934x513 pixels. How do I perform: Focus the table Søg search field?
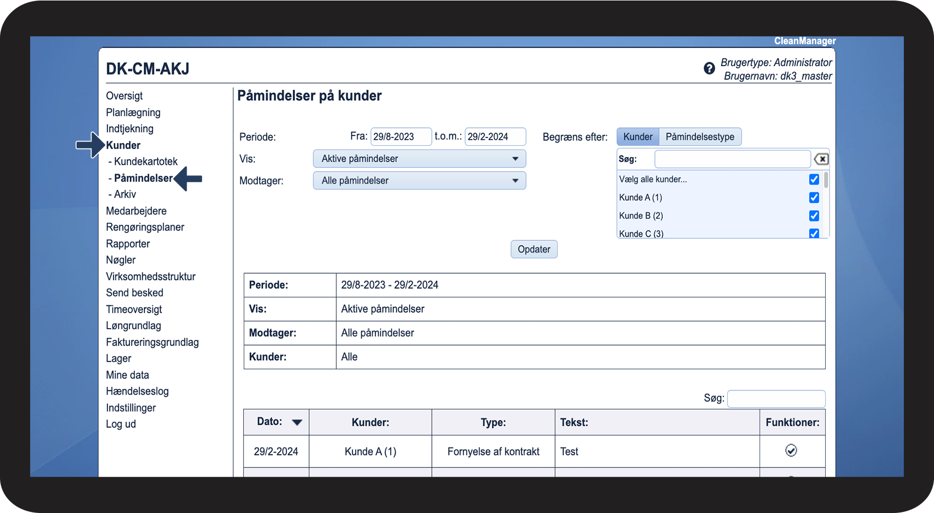click(x=775, y=399)
